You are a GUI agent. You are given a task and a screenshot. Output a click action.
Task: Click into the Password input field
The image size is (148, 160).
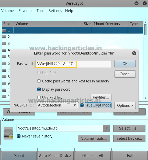pyautogui.click(x=73, y=64)
